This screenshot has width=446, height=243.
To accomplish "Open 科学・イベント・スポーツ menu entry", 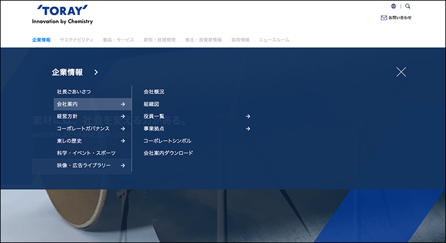I will tap(86, 153).
